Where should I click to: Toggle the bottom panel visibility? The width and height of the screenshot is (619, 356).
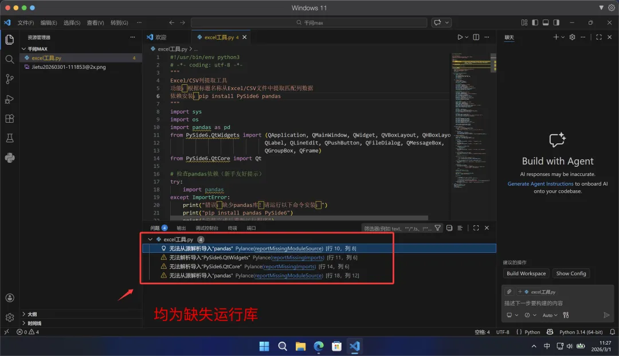[546, 22]
